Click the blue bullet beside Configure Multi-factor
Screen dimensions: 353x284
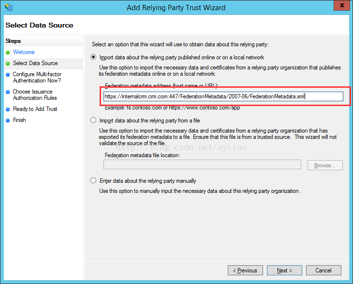(8, 75)
